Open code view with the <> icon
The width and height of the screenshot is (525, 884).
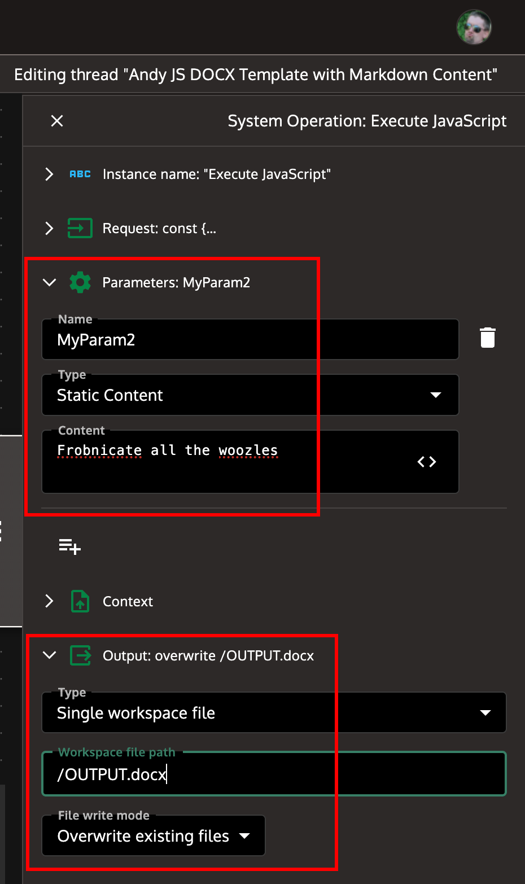pos(427,462)
